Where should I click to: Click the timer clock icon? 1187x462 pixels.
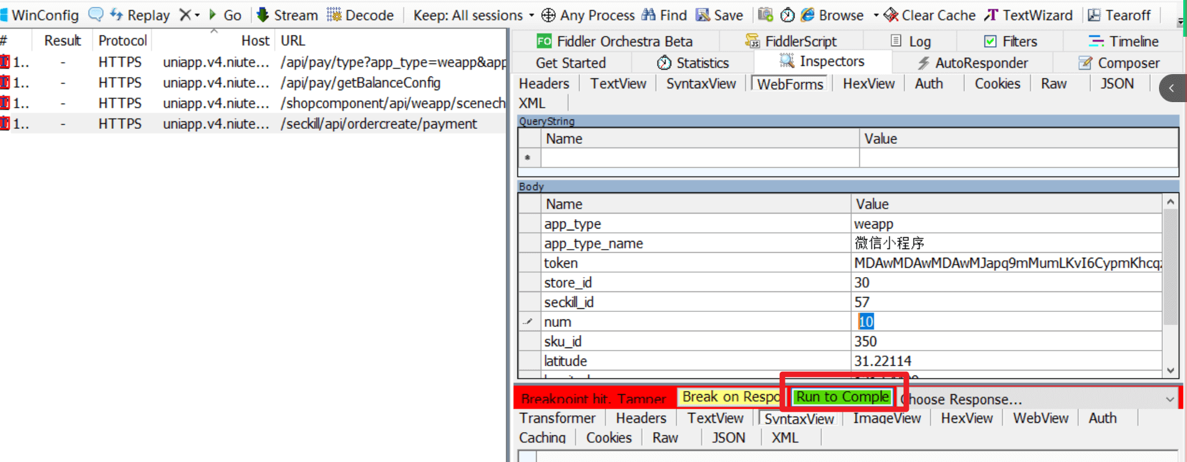pyautogui.click(x=787, y=15)
